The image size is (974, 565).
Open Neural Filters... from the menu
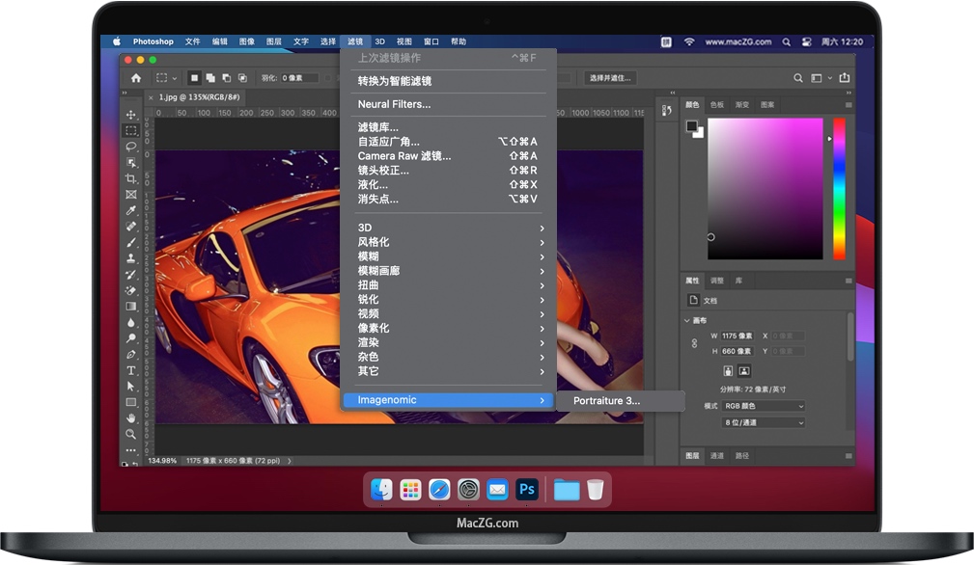pyautogui.click(x=394, y=104)
